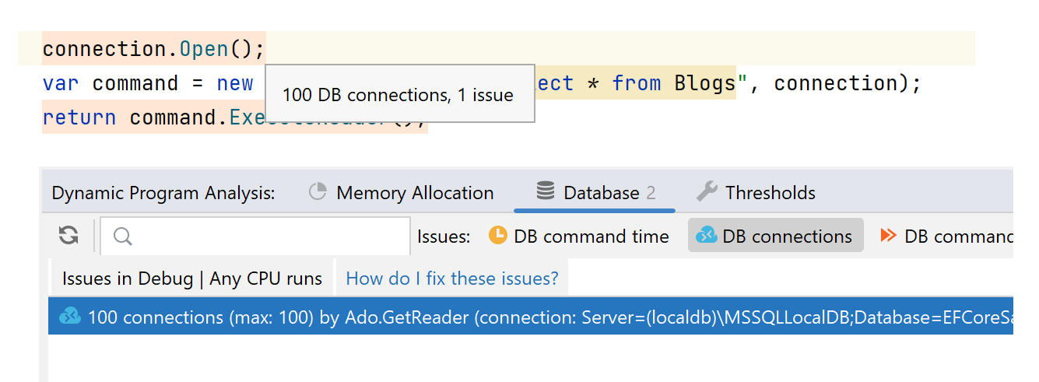This screenshot has width=1039, height=382.
Task: Click the pie chart icon beside Memory Allocation
Action: click(318, 192)
